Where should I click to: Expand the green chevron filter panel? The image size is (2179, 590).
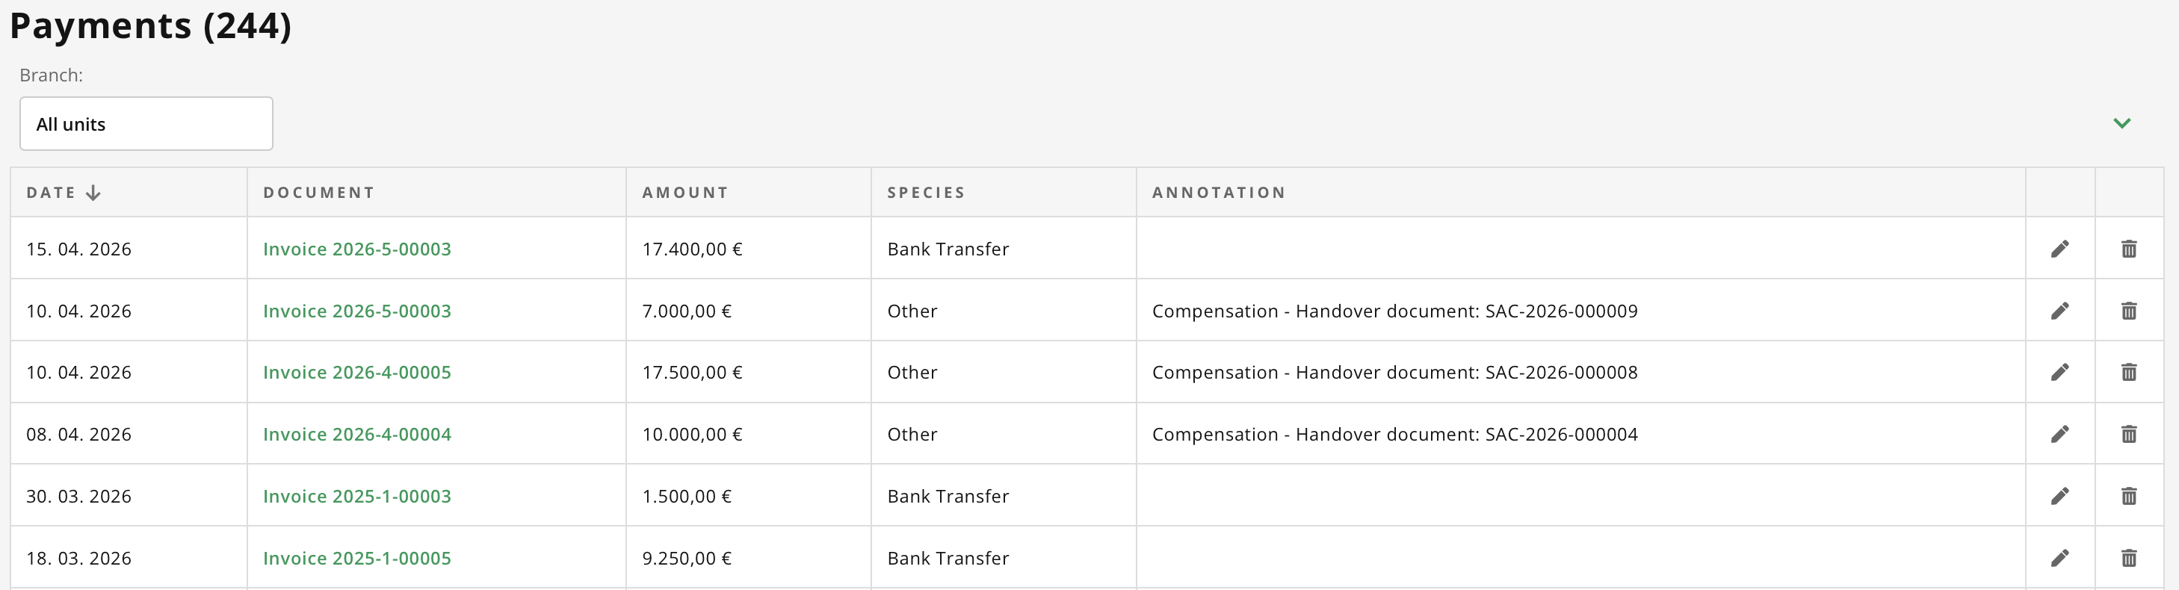[x=2121, y=123]
